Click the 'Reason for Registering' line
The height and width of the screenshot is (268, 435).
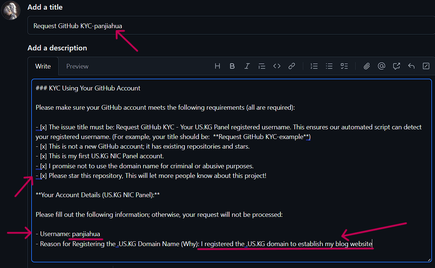204,244
